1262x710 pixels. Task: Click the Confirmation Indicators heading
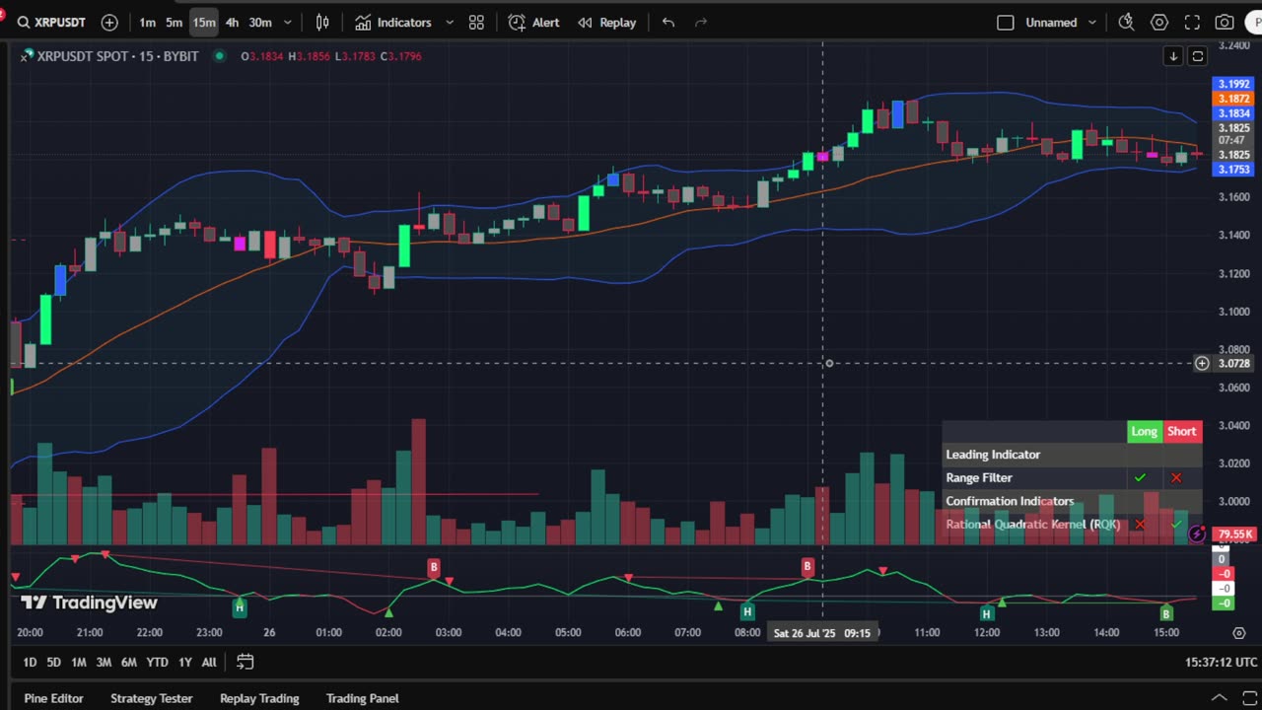click(1010, 501)
